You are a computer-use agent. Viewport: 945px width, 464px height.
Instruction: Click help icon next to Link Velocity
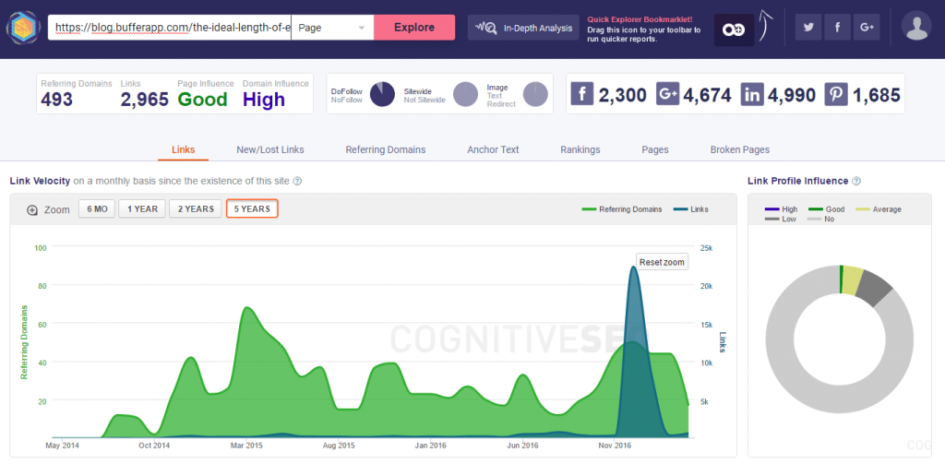pos(297,181)
